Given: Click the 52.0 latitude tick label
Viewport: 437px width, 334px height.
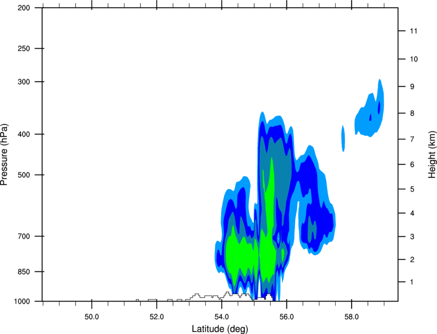Looking at the screenshot, I should pyautogui.click(x=157, y=317).
